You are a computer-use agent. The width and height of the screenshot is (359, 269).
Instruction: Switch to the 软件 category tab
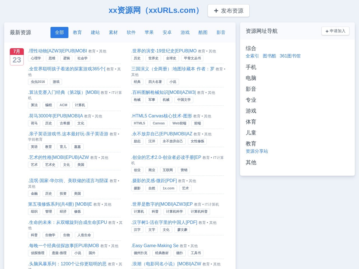[131, 33]
